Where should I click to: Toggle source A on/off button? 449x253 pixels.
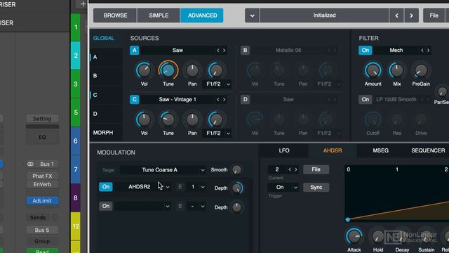coord(134,51)
